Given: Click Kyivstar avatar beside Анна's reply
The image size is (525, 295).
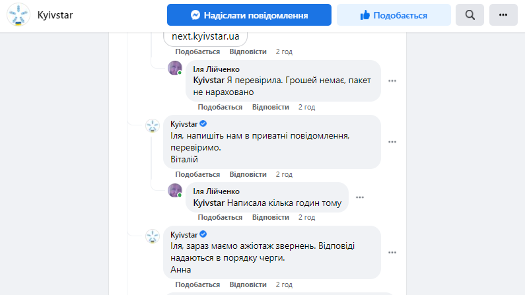Looking at the screenshot, I should [153, 236].
